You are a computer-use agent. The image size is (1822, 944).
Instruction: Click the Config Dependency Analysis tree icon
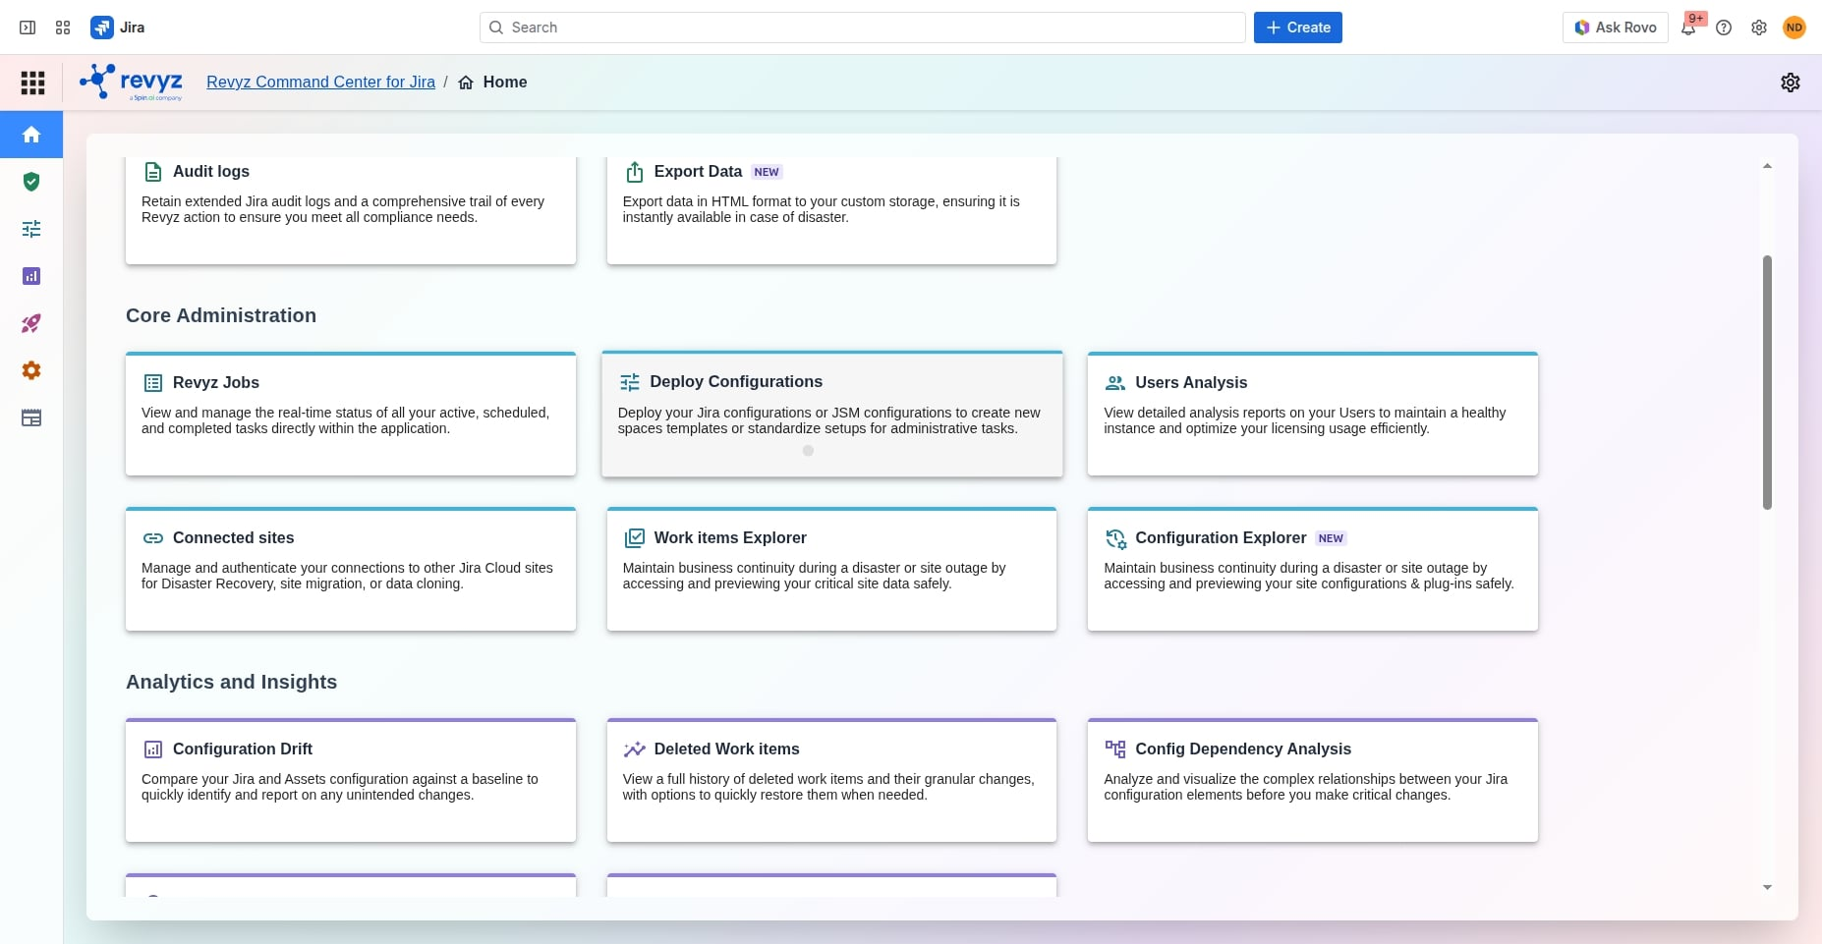tap(1115, 750)
